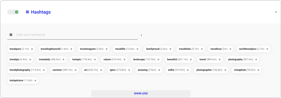Select the landscape tag label

tap(139, 59)
